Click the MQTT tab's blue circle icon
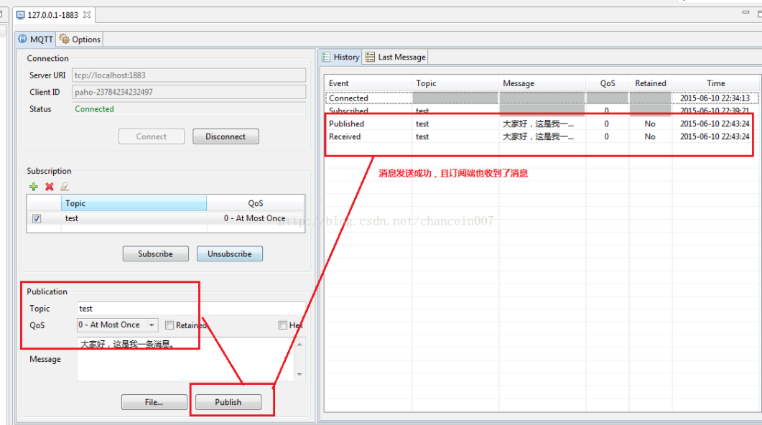762x425 pixels. (22, 39)
